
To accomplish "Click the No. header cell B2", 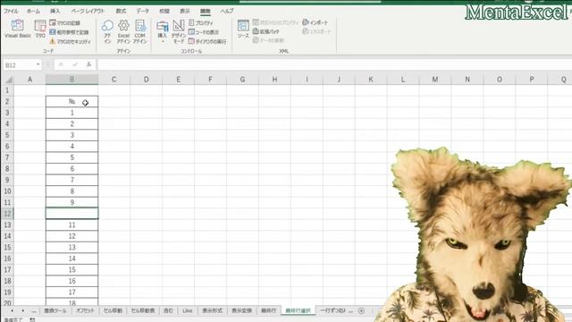I will [71, 101].
